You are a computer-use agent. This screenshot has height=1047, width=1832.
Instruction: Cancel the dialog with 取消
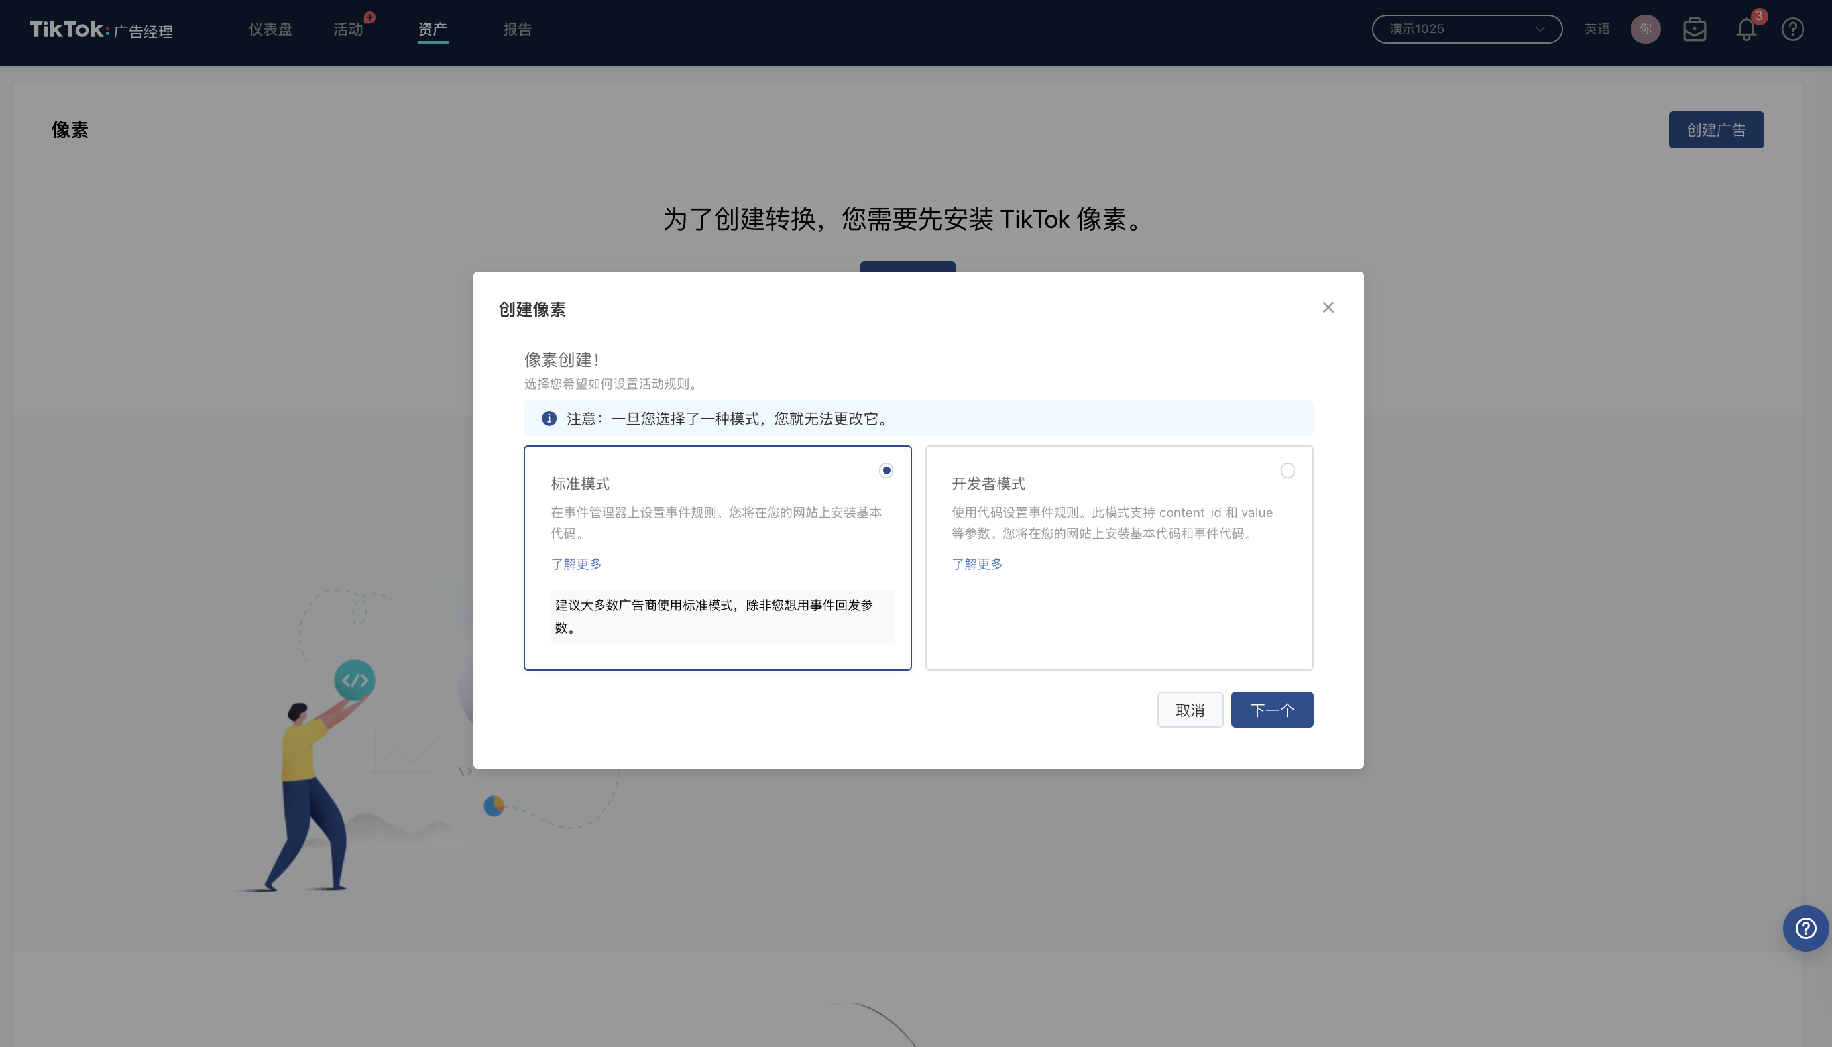(x=1190, y=709)
